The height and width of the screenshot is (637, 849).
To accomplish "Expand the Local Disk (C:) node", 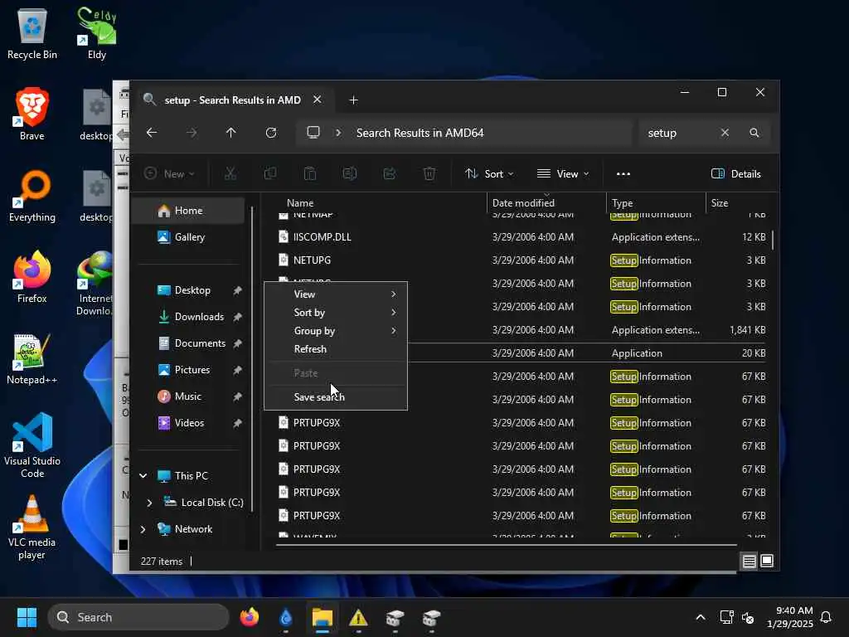I will pos(149,503).
